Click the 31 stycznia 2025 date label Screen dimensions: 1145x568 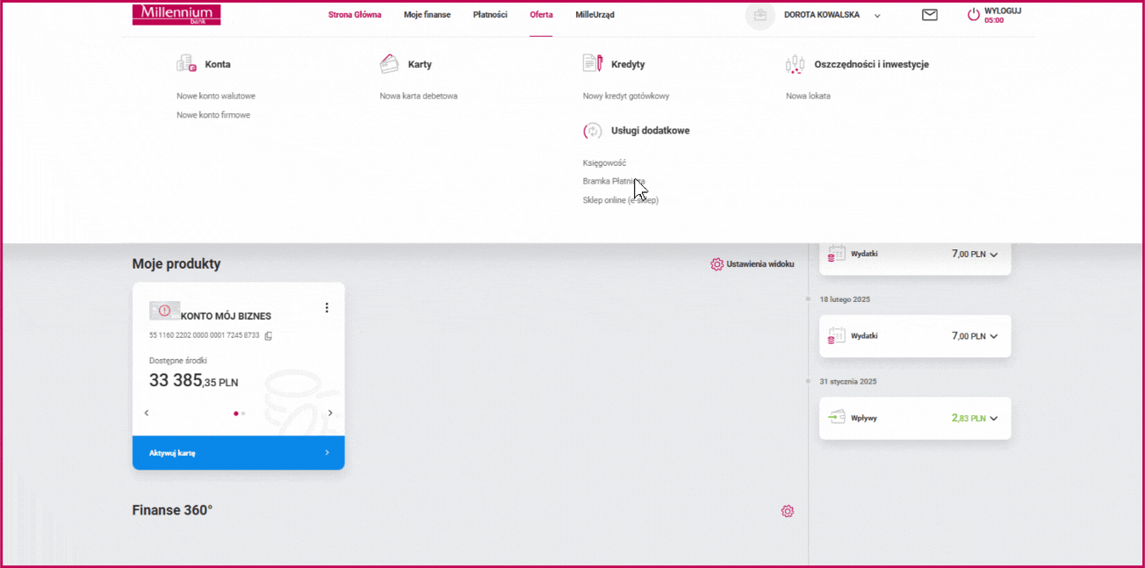point(848,382)
